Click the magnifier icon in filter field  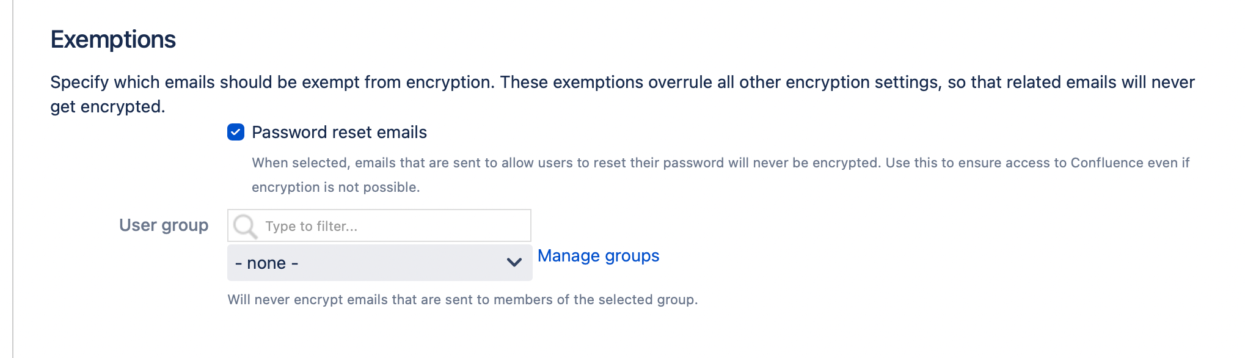click(245, 226)
